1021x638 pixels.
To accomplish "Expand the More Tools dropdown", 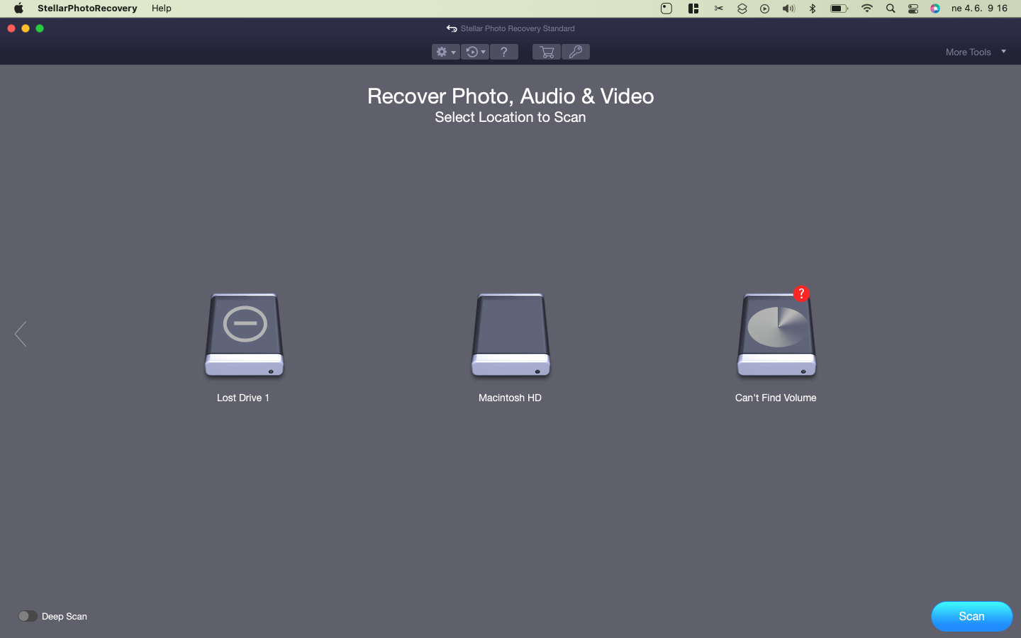I will (976, 52).
